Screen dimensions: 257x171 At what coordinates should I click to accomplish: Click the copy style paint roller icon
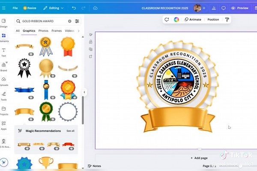click(x=227, y=20)
